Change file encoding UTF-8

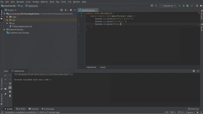pos(181,112)
